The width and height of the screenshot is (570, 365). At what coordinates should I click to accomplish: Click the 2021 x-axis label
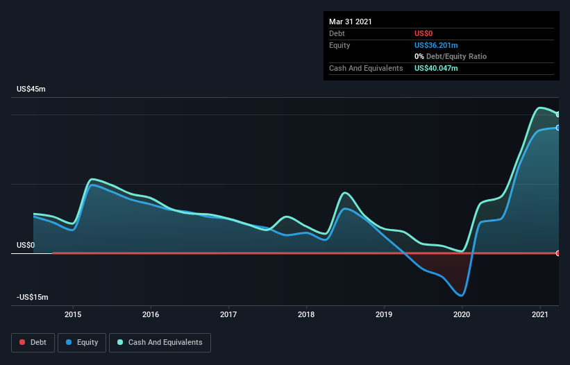539,314
